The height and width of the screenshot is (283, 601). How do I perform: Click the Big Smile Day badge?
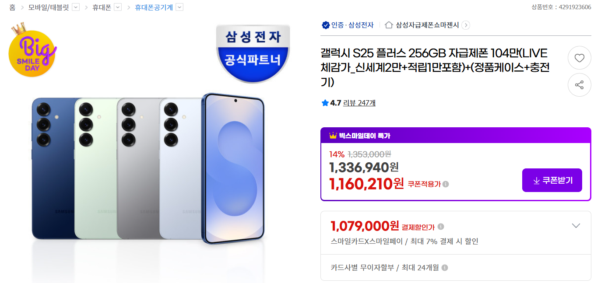click(32, 52)
